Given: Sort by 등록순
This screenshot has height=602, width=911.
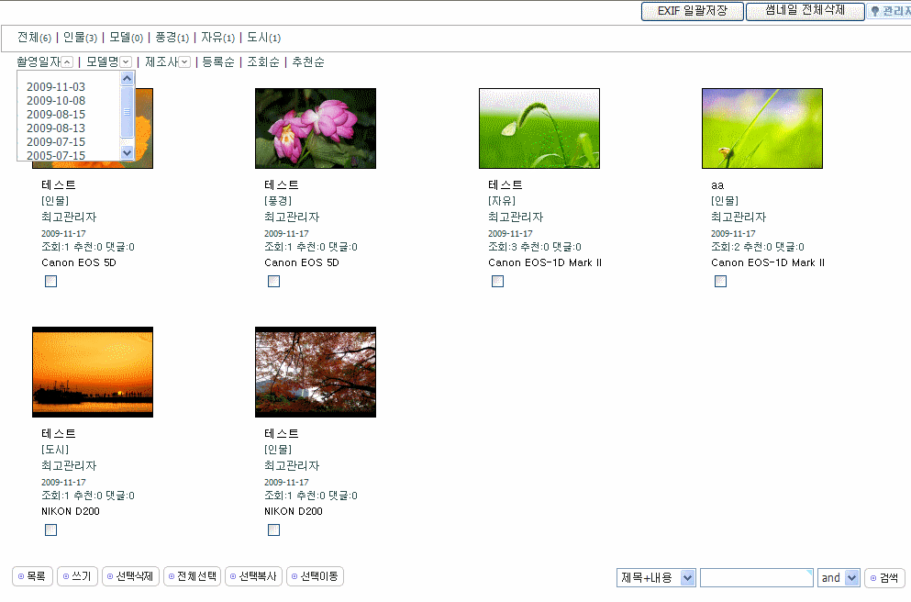Looking at the screenshot, I should tap(217, 62).
